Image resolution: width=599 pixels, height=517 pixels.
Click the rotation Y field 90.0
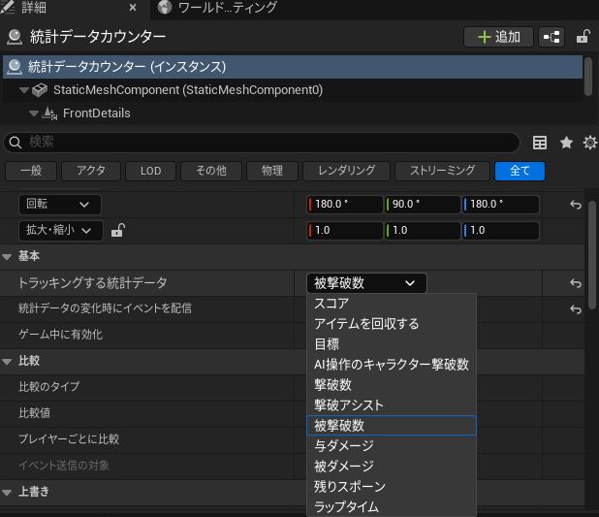(423, 205)
